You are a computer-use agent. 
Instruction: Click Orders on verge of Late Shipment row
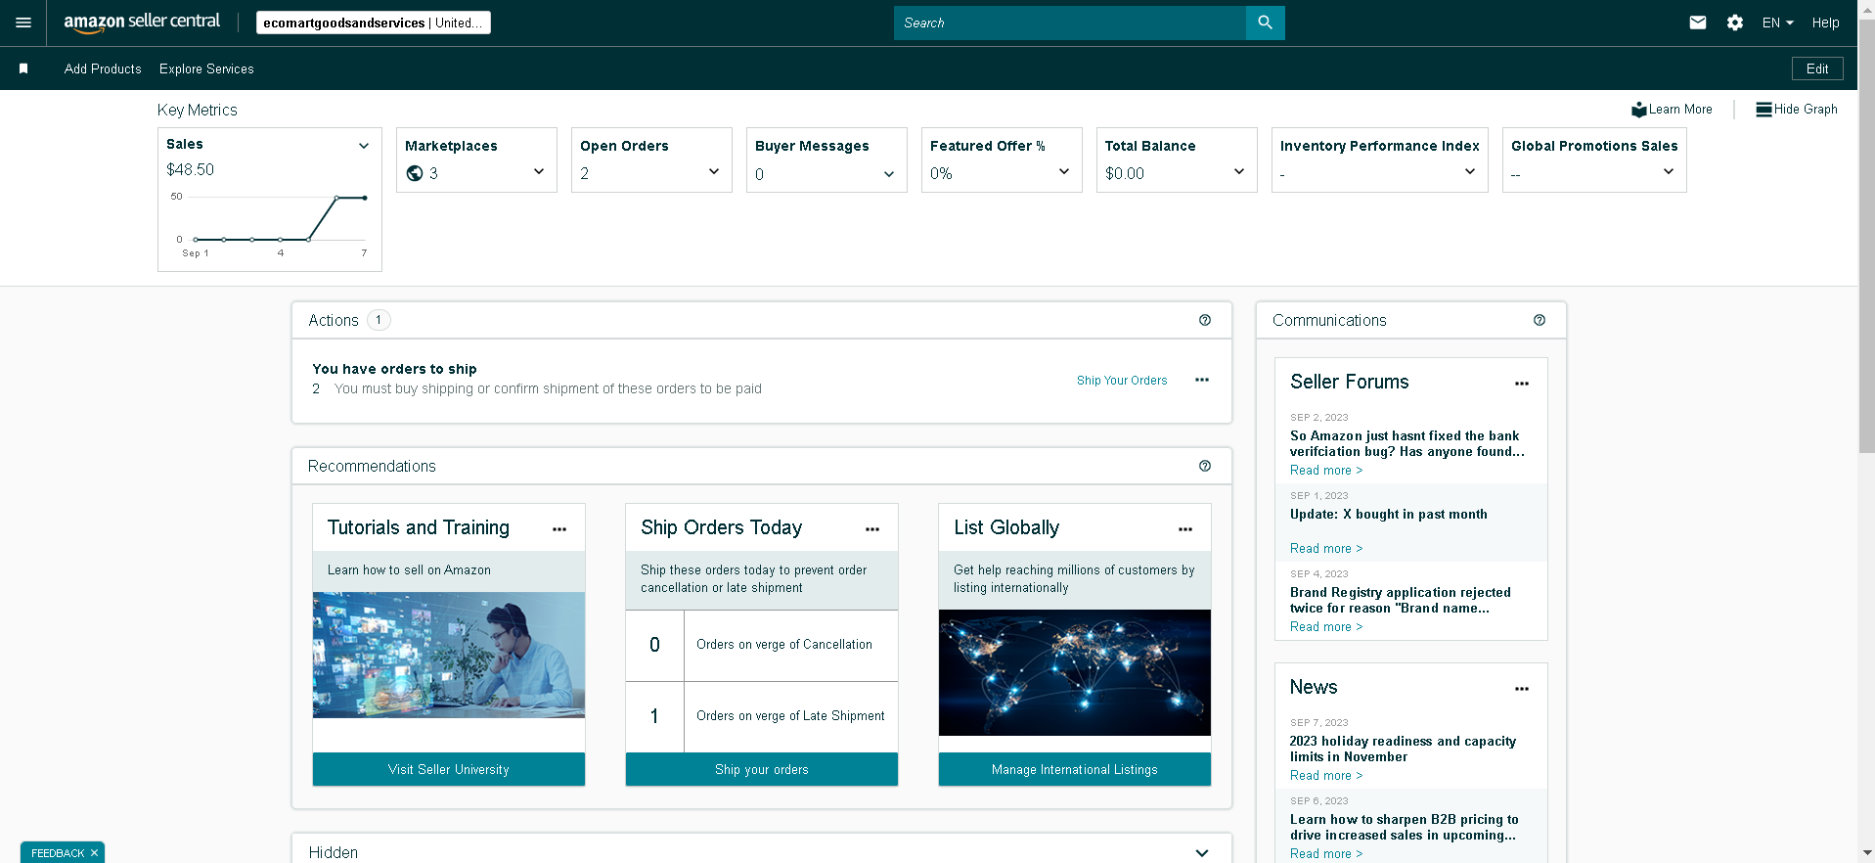click(x=762, y=716)
